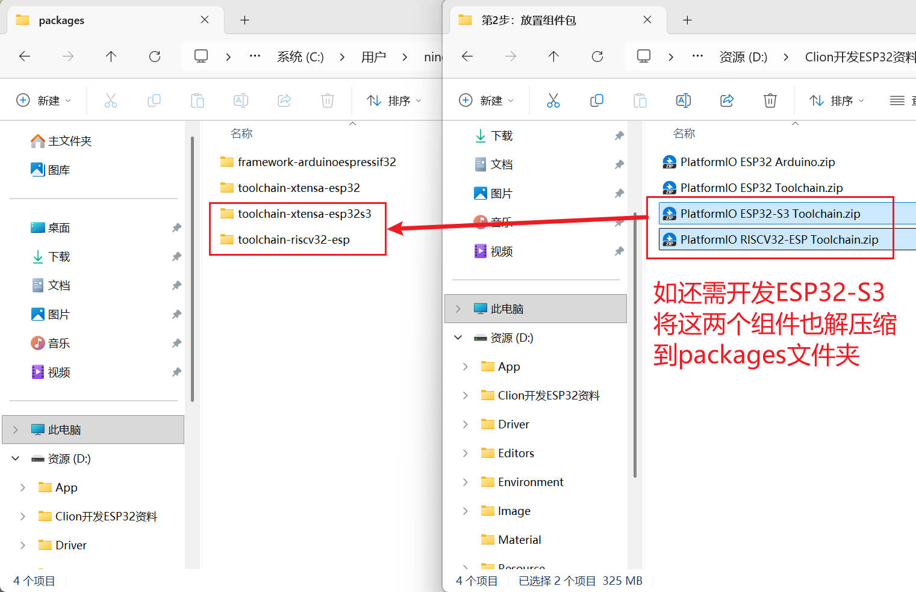Unpin 图片 pinned entry in right sidebar
Screen dimensions: 916x592
coord(619,193)
